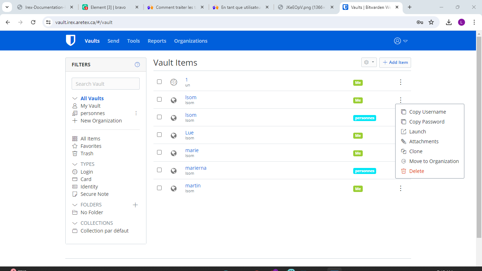Choose Copy Username from the context menu
This screenshot has width=482, height=271.
point(429,112)
